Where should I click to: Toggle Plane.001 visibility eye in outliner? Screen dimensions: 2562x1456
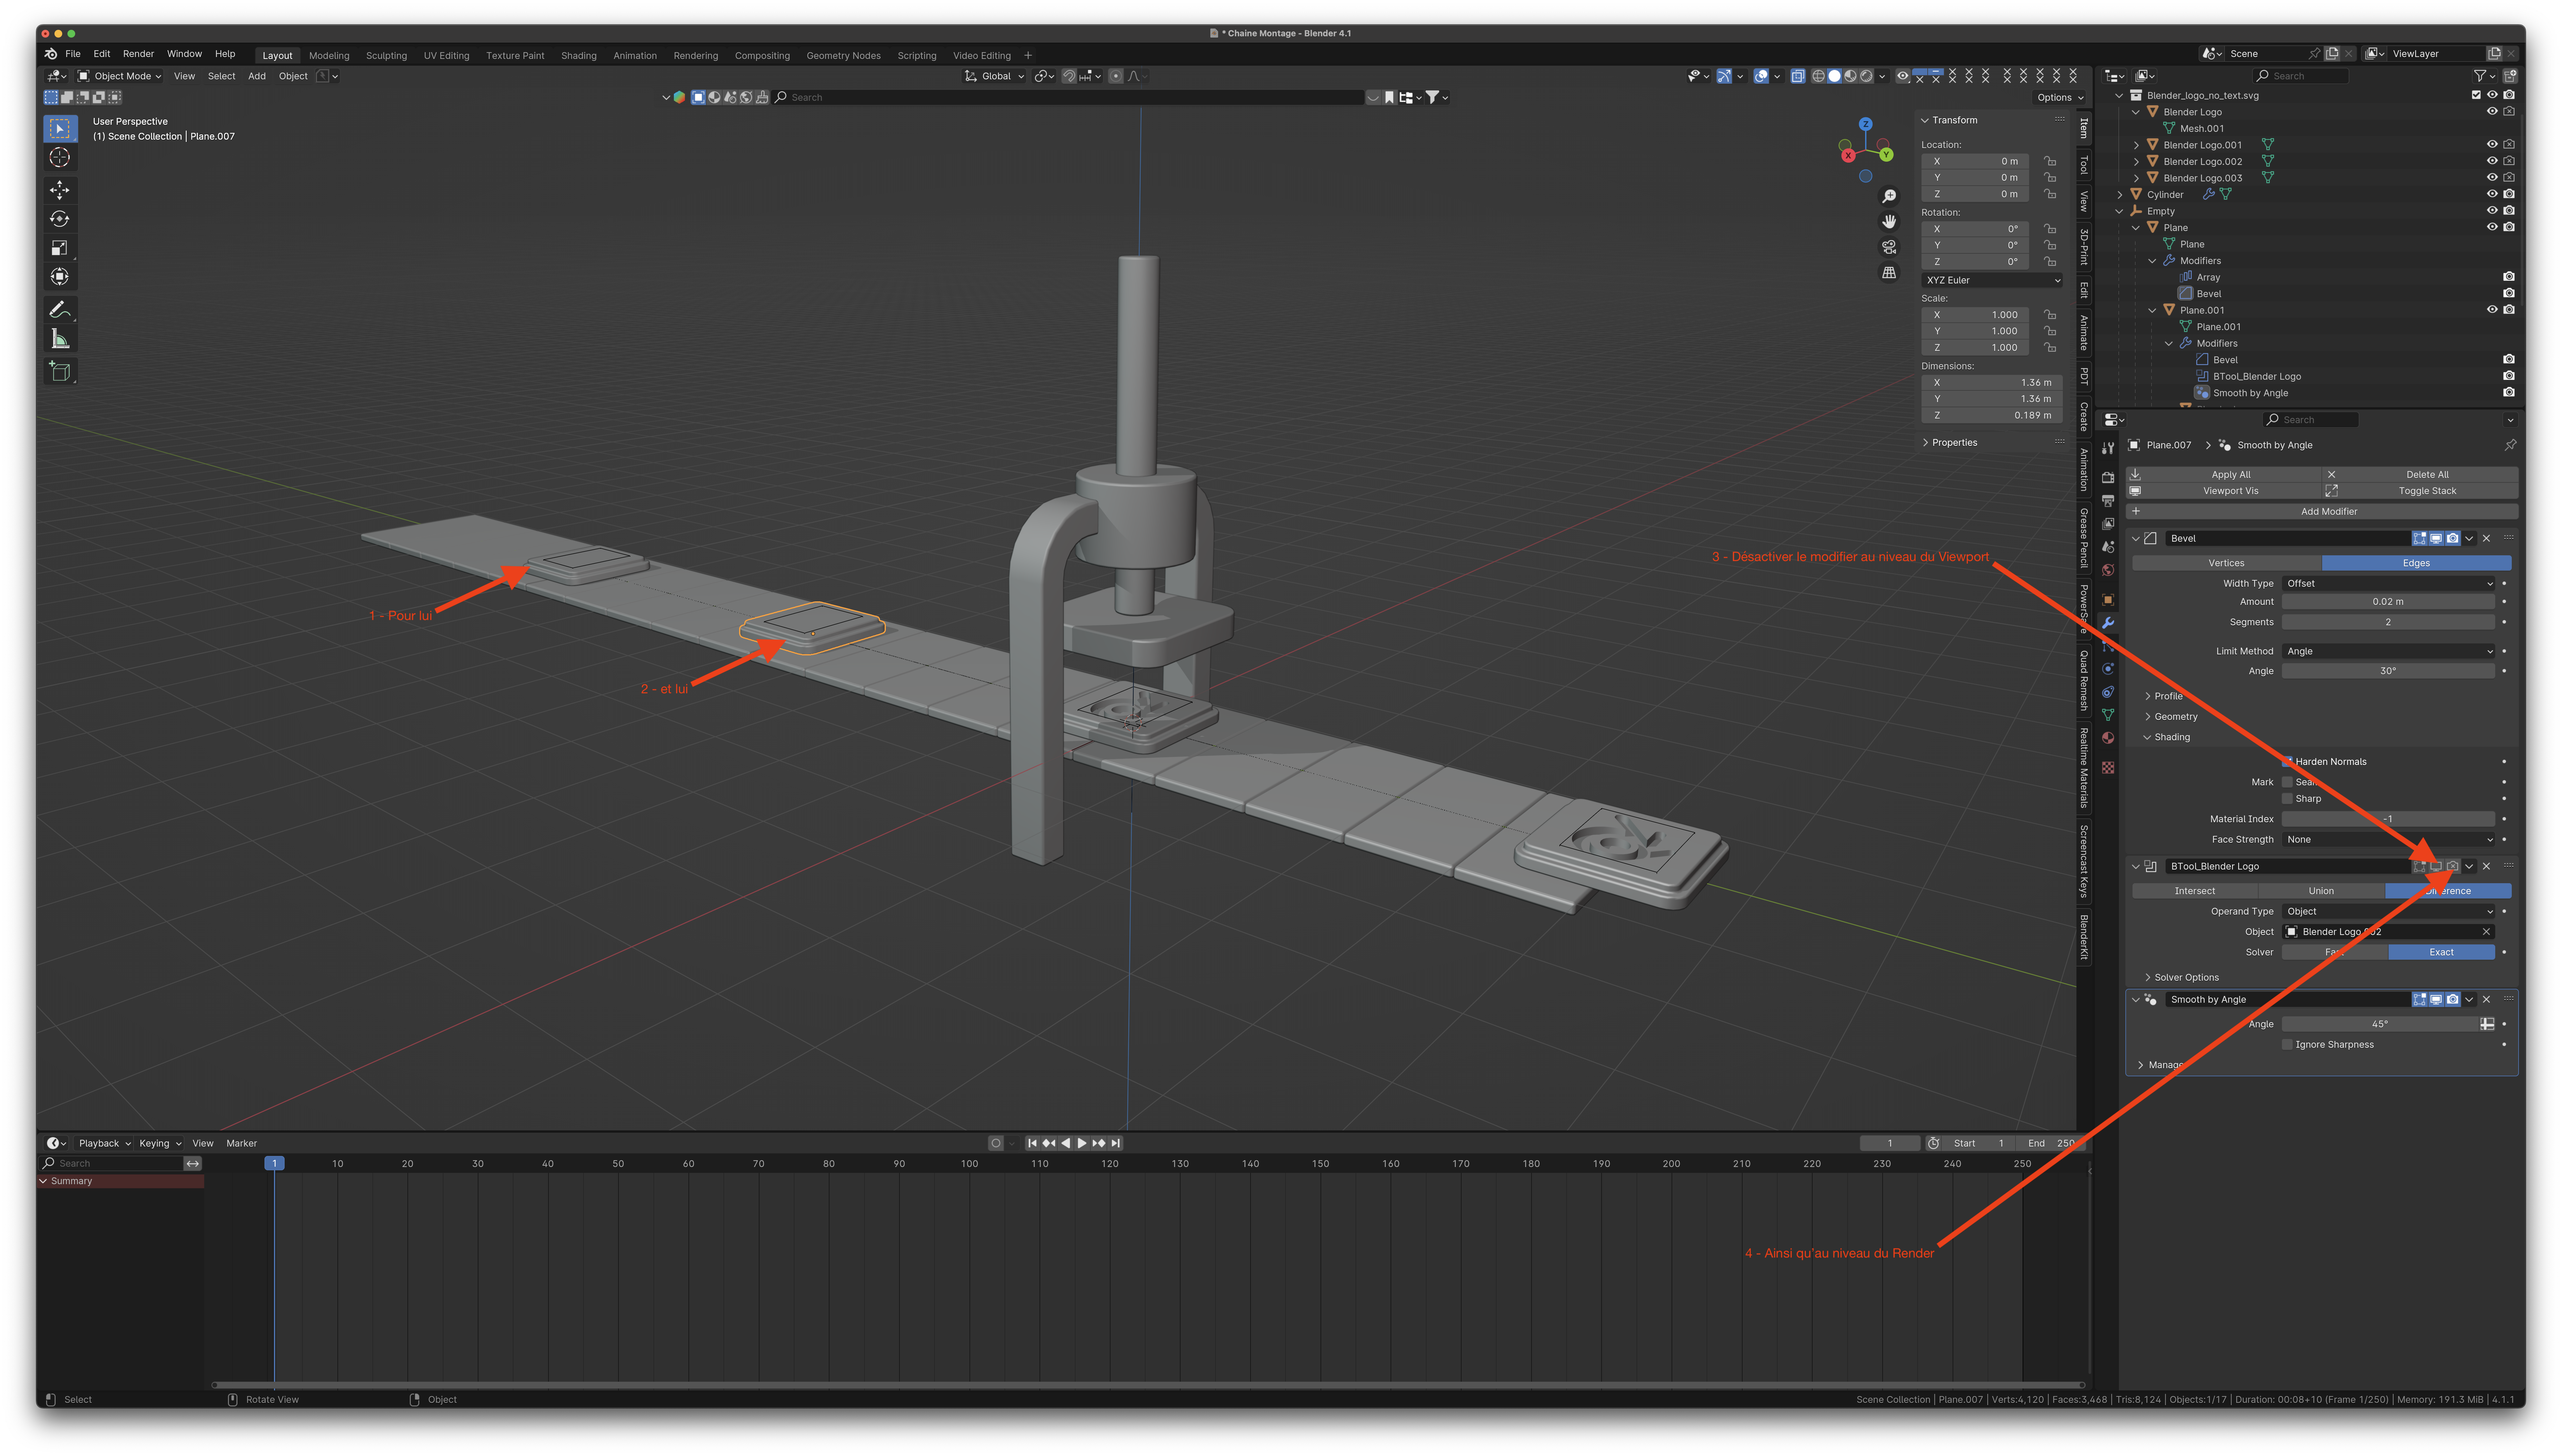coord(2492,310)
